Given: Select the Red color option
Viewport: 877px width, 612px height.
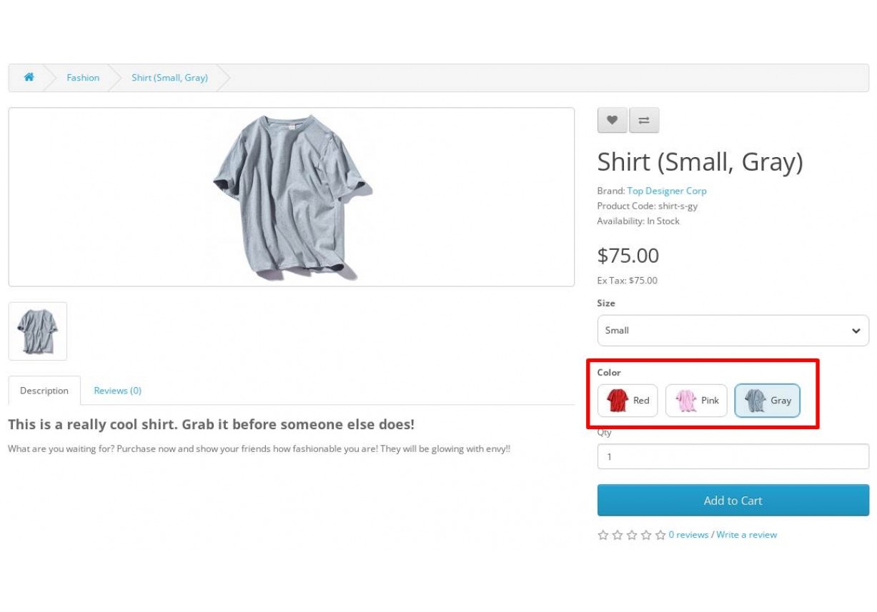Looking at the screenshot, I should pos(628,401).
